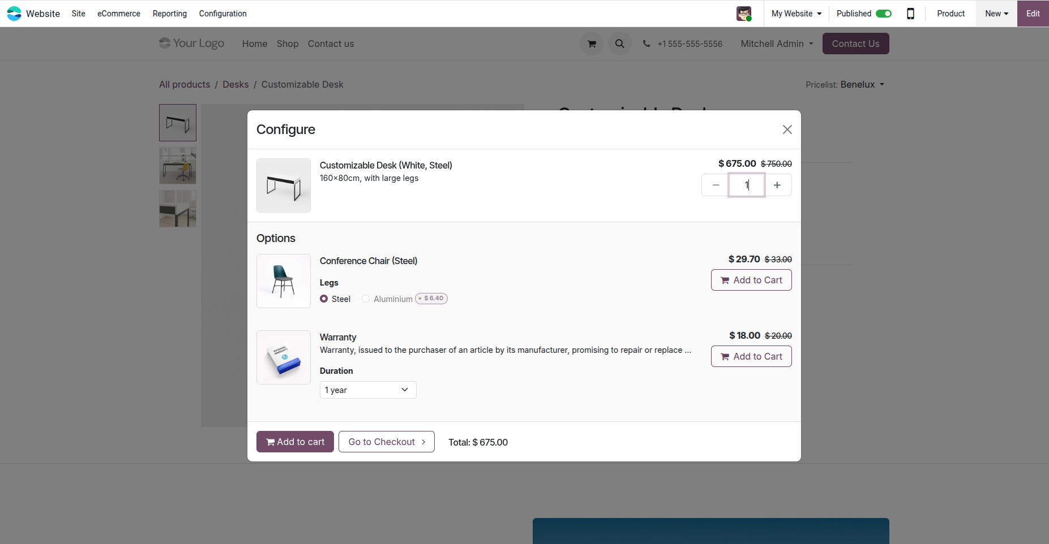Select the Aluminium legs radio option
The height and width of the screenshot is (544, 1049).
[366, 299]
